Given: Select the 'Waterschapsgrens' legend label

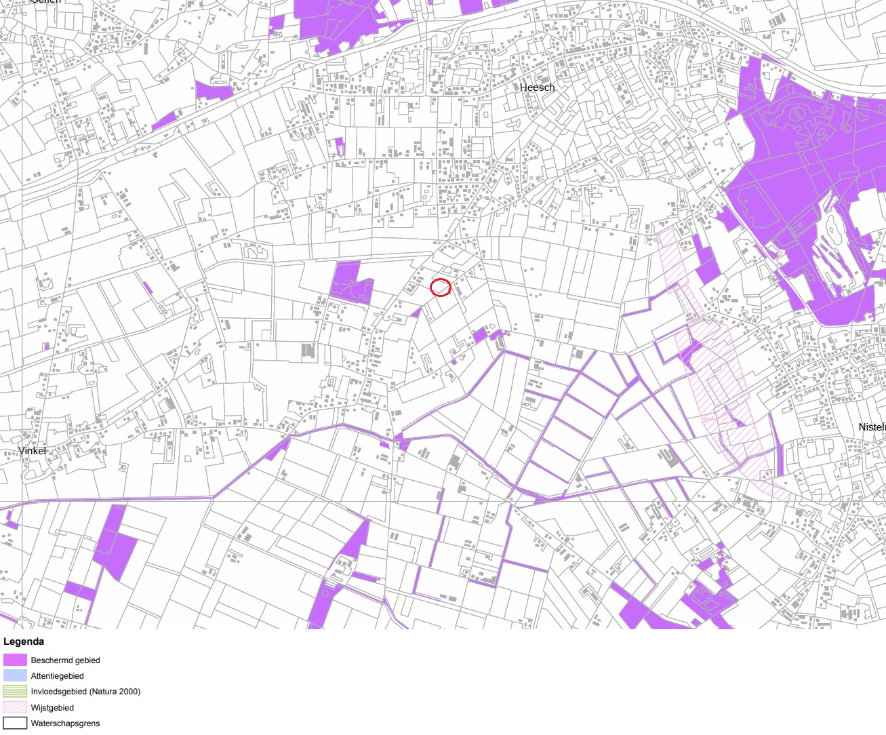Looking at the screenshot, I should coord(65,723).
